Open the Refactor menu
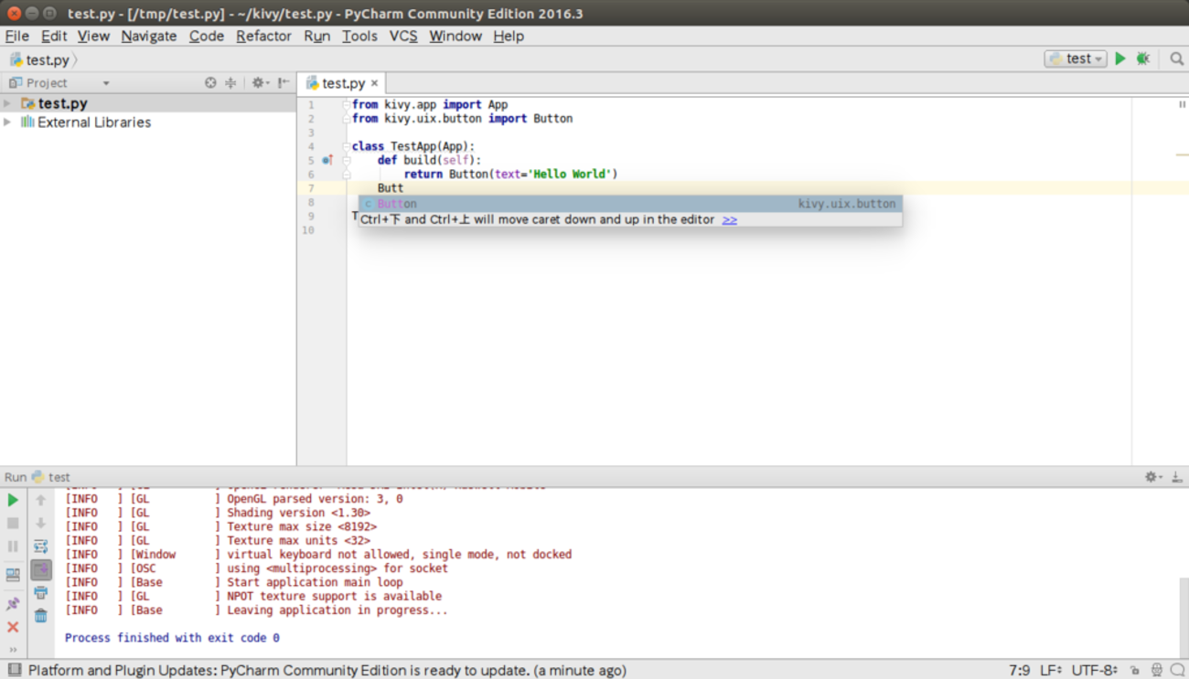 263,36
